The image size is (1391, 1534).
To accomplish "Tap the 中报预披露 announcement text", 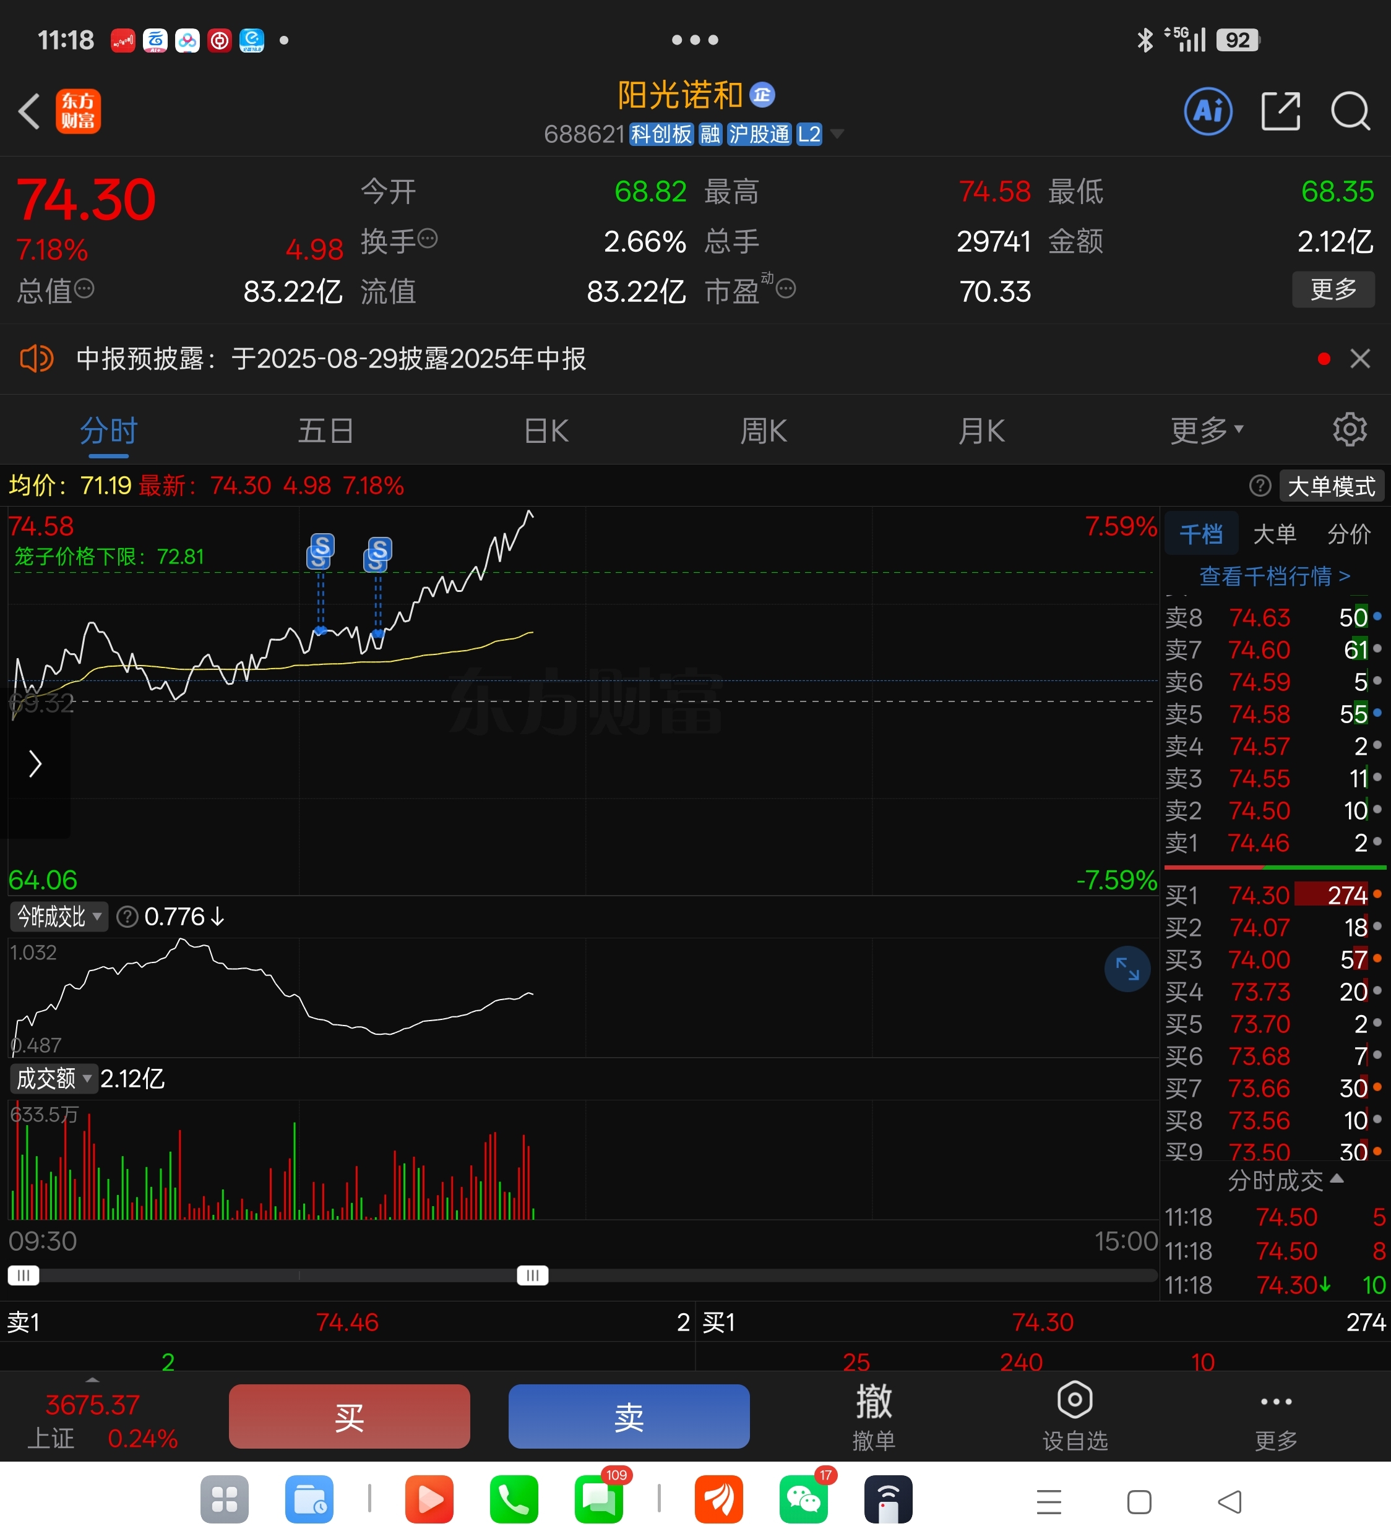I will pyautogui.click(x=331, y=358).
